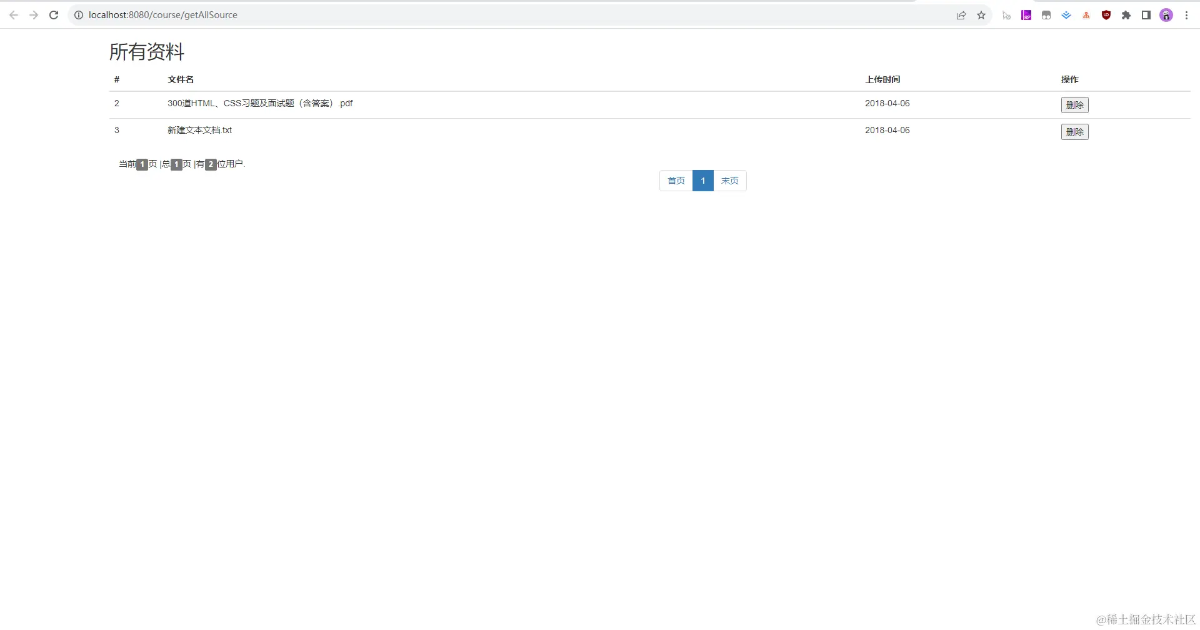The image size is (1200, 630).
Task: Select page 1 in pagination
Action: pyautogui.click(x=703, y=181)
